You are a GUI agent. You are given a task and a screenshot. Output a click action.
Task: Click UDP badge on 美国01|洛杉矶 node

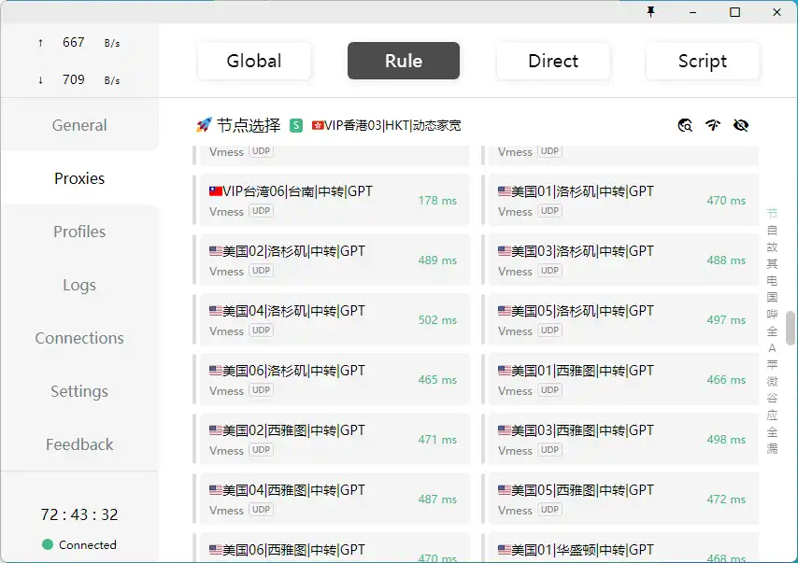click(549, 211)
